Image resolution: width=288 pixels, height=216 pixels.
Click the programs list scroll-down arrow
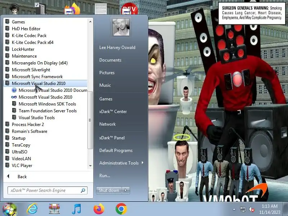[x=90, y=166]
